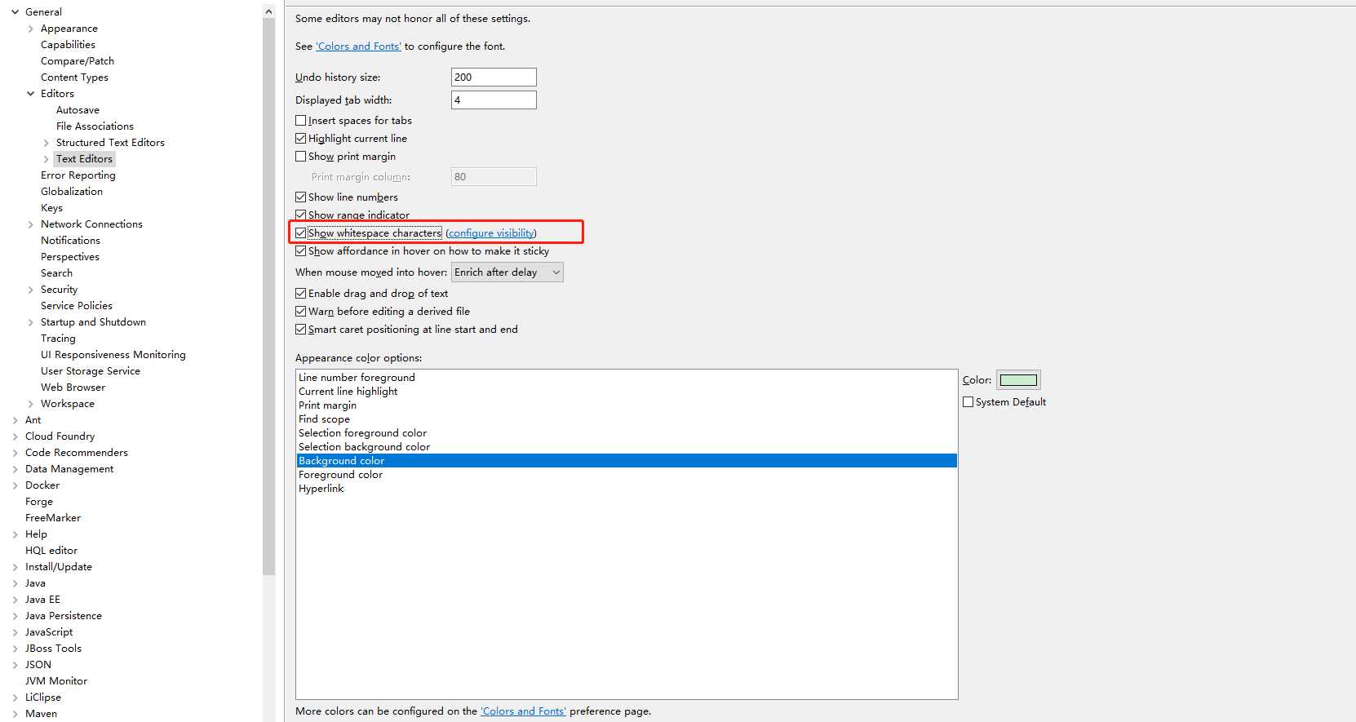
Task: Collapse the General tree node
Action: pos(15,12)
